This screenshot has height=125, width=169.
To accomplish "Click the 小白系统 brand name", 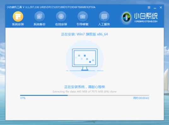I will [146, 16].
